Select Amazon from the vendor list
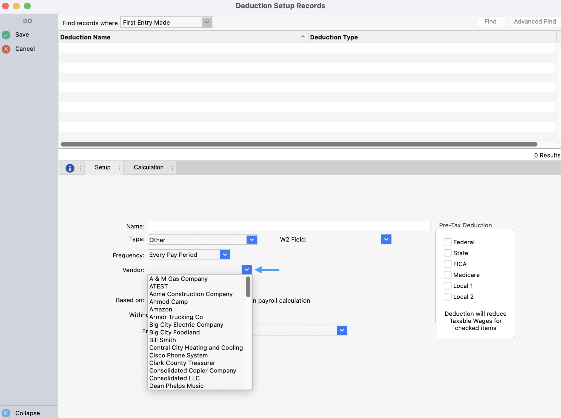561x418 pixels. pyautogui.click(x=161, y=309)
